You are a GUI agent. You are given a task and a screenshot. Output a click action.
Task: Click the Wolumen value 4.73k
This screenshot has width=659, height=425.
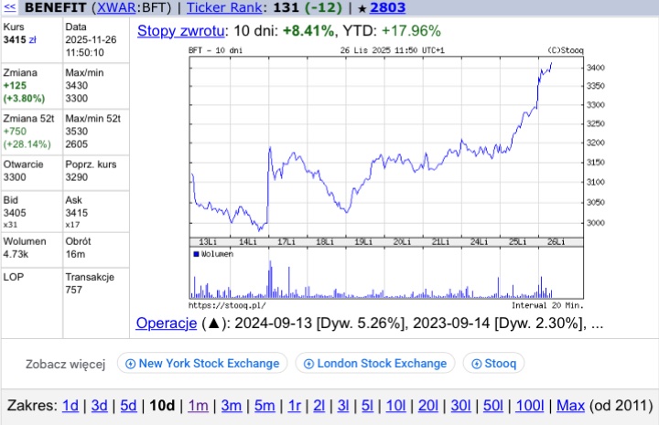tap(16, 254)
